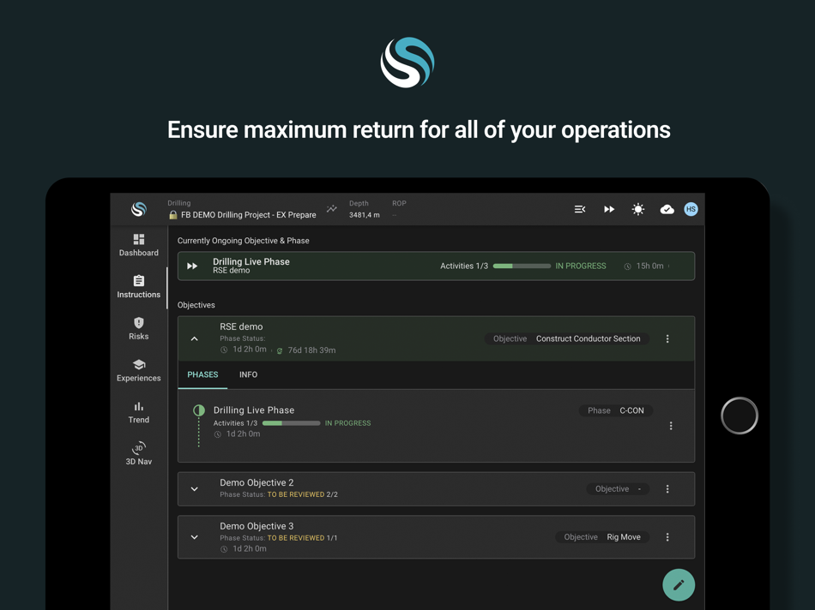Toggle the brightness mode with the sun icon
Viewport: 815px width, 610px height.
click(x=638, y=208)
